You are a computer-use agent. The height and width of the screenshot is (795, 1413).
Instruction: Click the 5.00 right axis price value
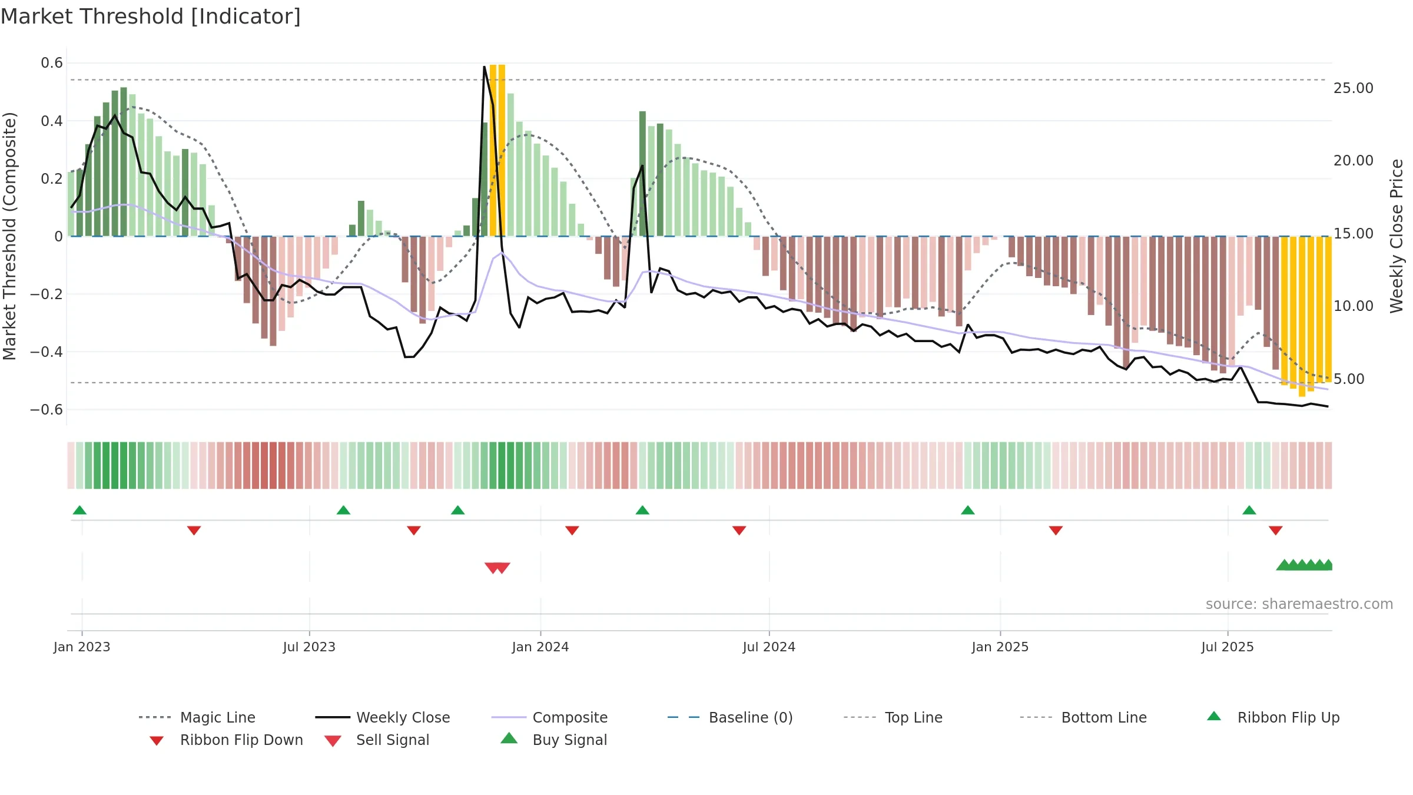(x=1349, y=379)
